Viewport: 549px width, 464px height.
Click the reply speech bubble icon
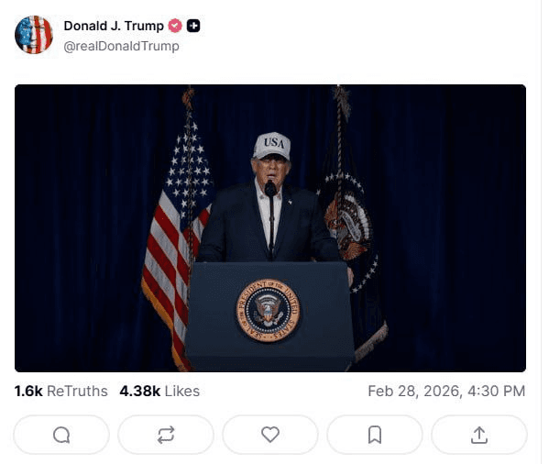[x=61, y=435]
